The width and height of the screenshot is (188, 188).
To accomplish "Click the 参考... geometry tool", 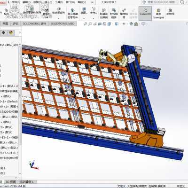I will pos(94,11).
